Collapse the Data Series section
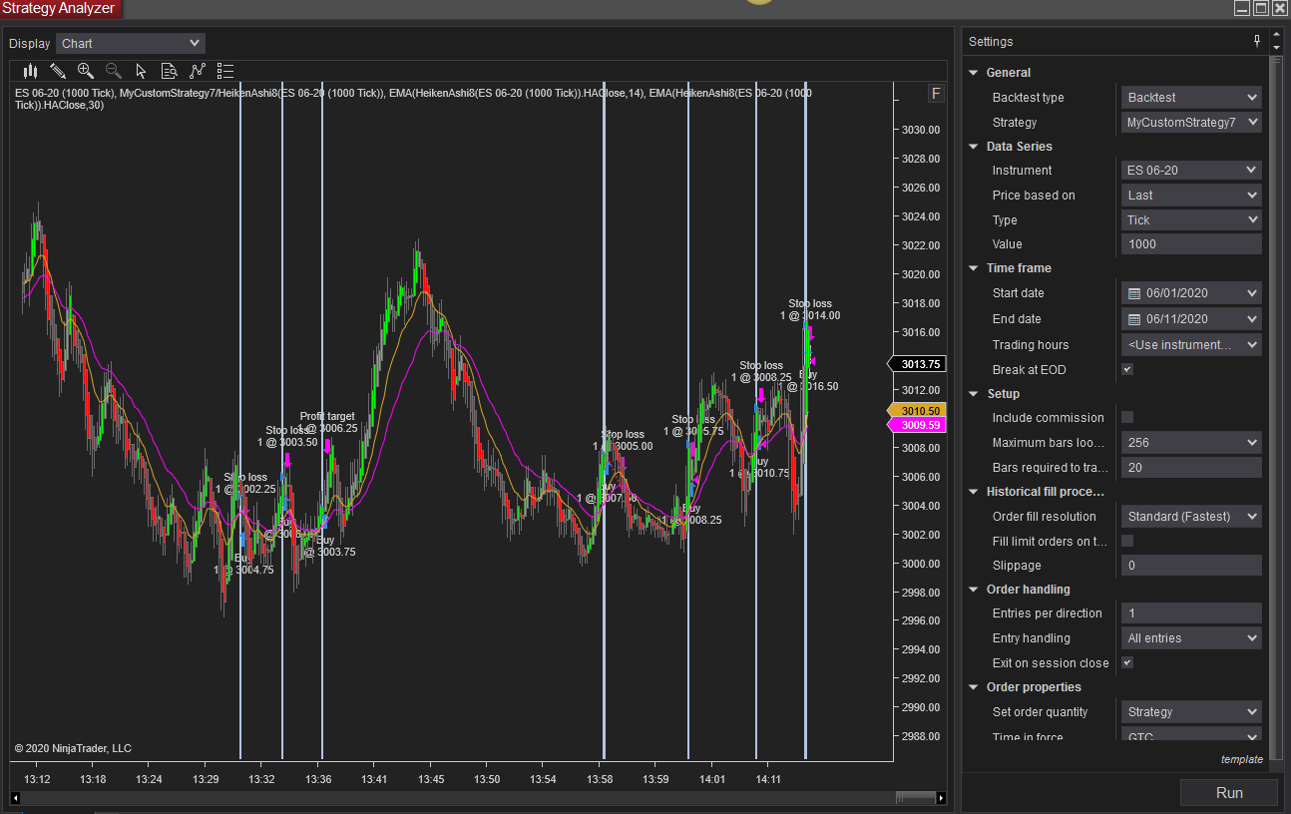Viewport: 1291px width, 814px height. tap(974, 147)
